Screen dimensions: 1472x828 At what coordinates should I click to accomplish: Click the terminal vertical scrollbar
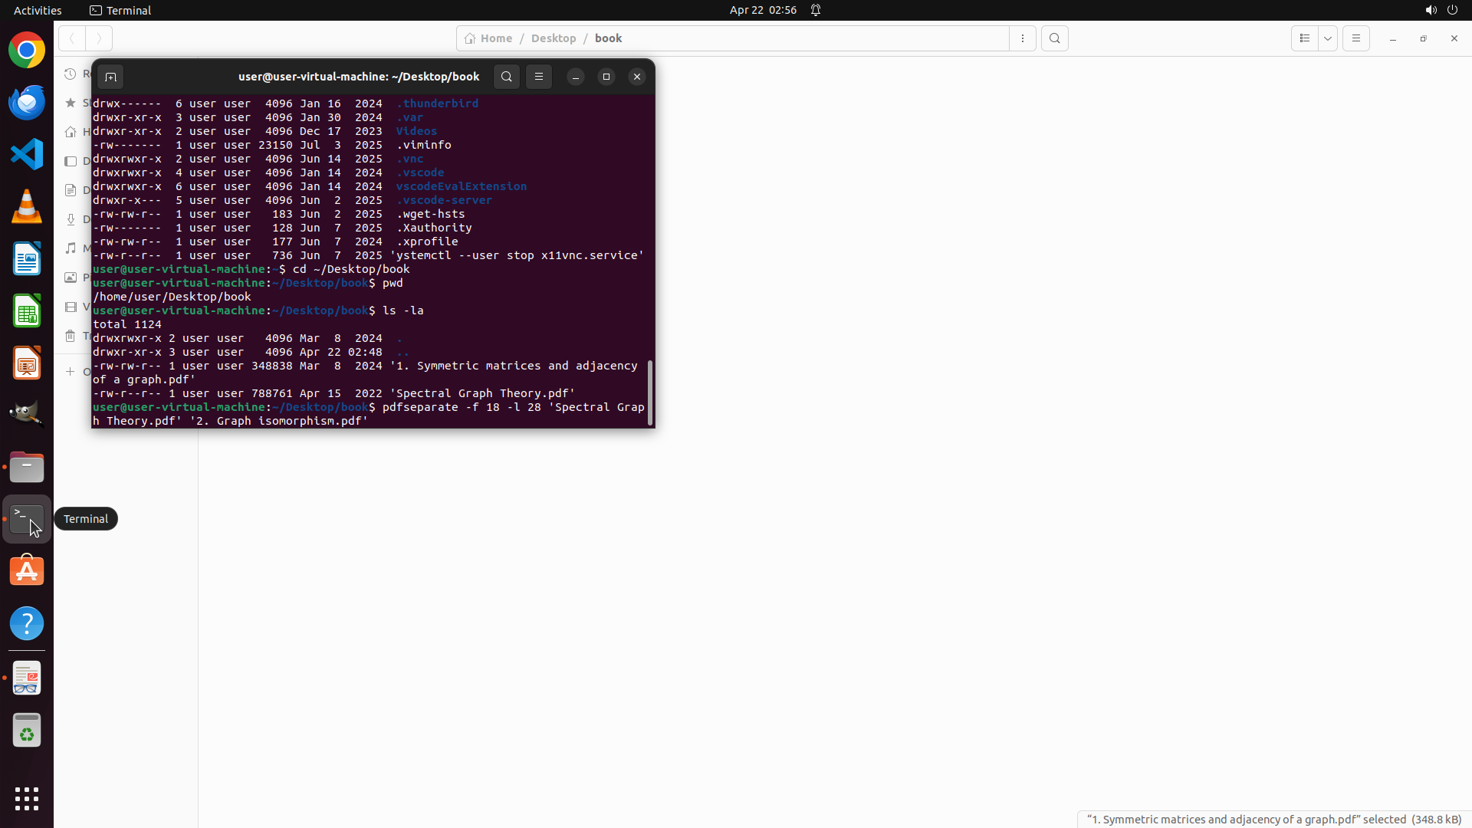(650, 392)
